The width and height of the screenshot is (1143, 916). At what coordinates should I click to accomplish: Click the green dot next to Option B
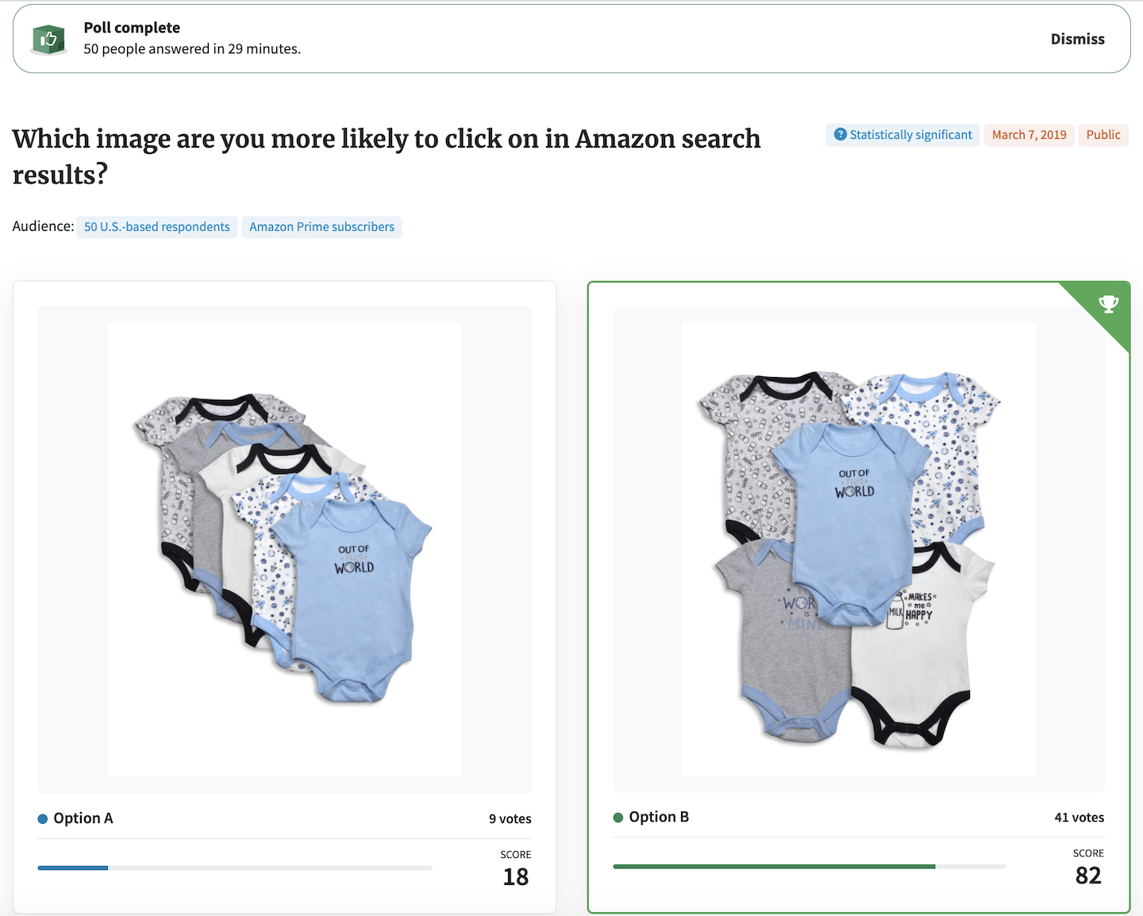pos(618,818)
